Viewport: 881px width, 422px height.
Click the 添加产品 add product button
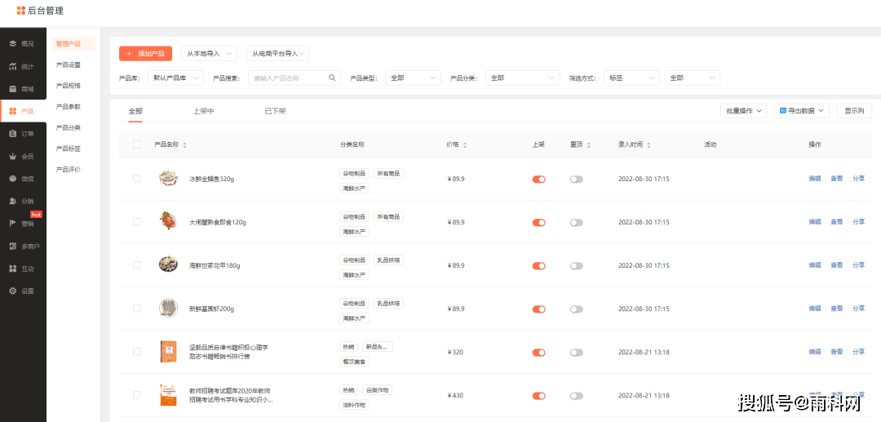pyautogui.click(x=145, y=54)
